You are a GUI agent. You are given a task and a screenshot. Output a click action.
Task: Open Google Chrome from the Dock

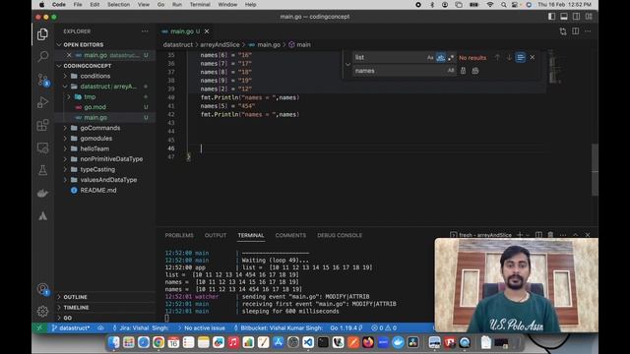158,342
